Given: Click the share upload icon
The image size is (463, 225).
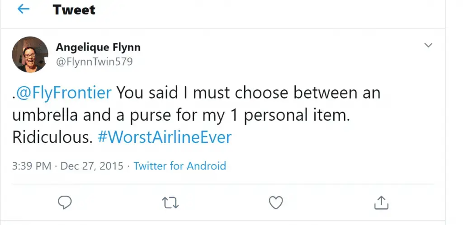Looking at the screenshot, I should [x=381, y=202].
